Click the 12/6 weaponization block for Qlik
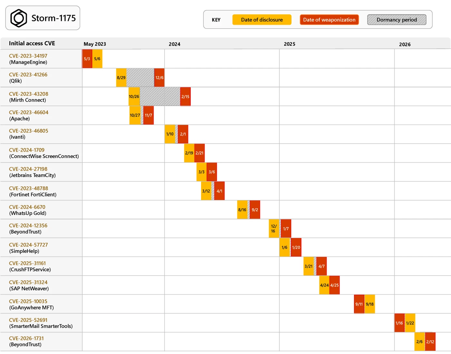Screen dimensions: 451x354 point(159,78)
